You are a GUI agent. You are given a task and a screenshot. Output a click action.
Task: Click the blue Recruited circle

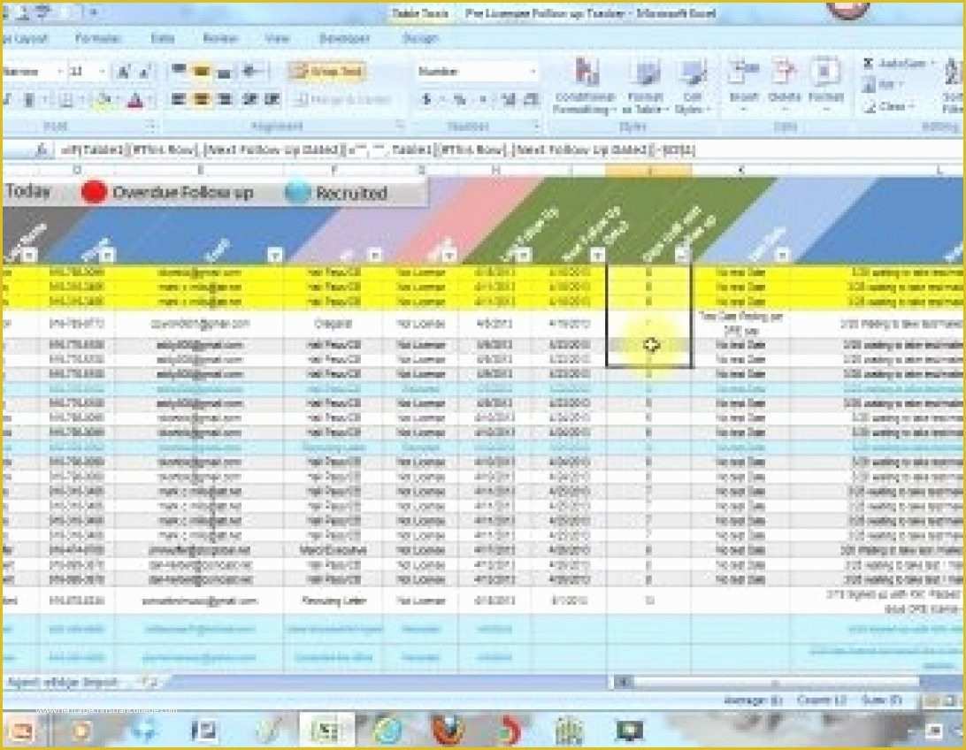[297, 193]
